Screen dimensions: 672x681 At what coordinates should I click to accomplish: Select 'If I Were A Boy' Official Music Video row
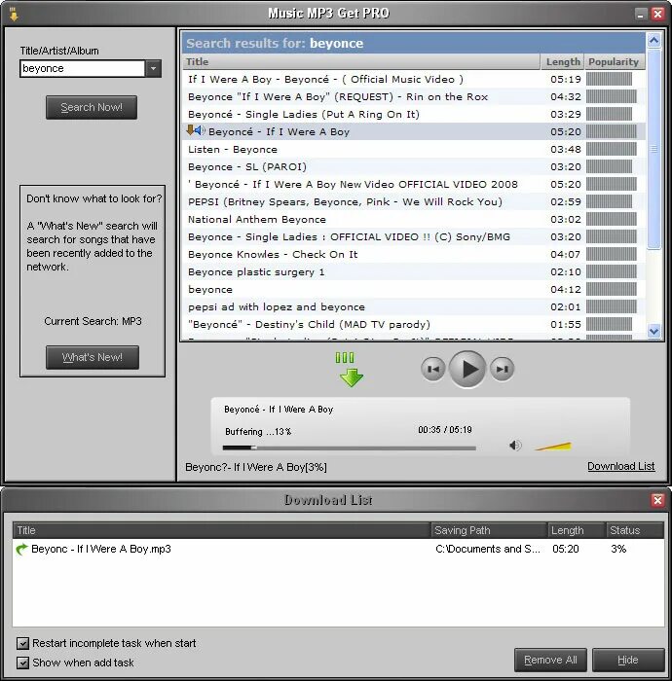413,80
